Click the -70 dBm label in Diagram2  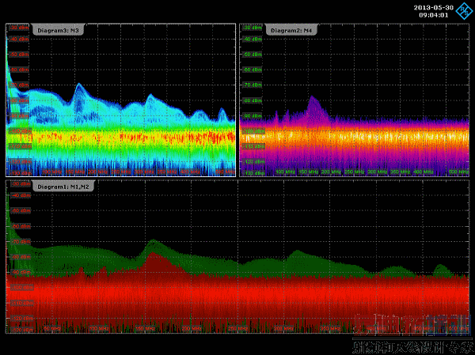252,83
